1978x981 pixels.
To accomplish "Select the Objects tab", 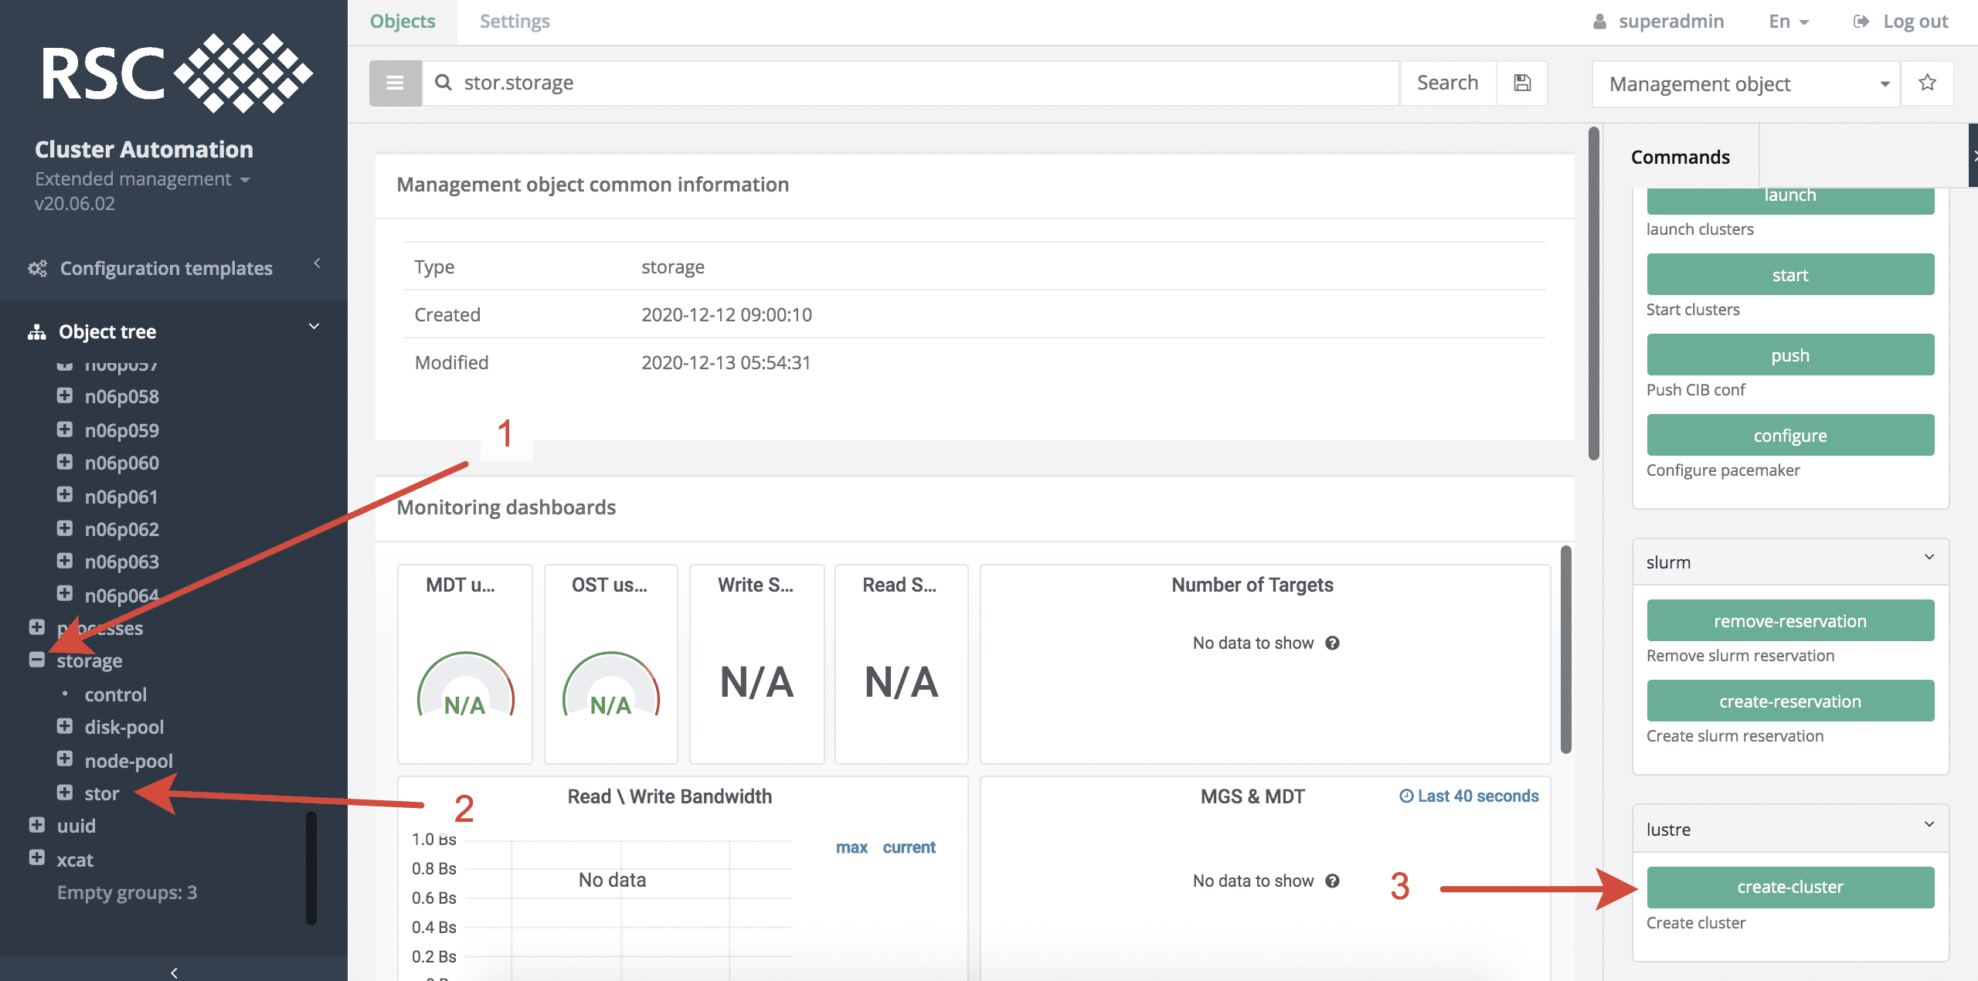I will tap(402, 21).
